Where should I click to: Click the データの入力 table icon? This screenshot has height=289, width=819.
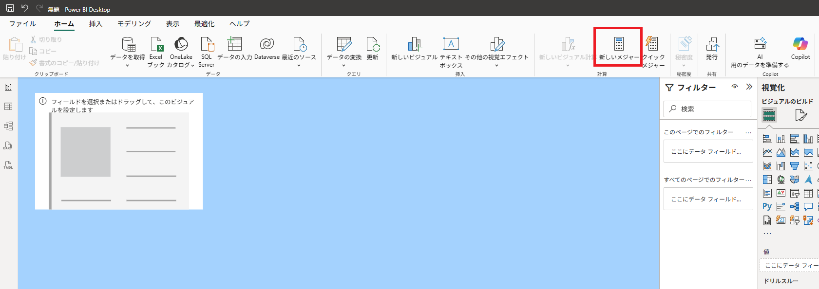[235, 44]
